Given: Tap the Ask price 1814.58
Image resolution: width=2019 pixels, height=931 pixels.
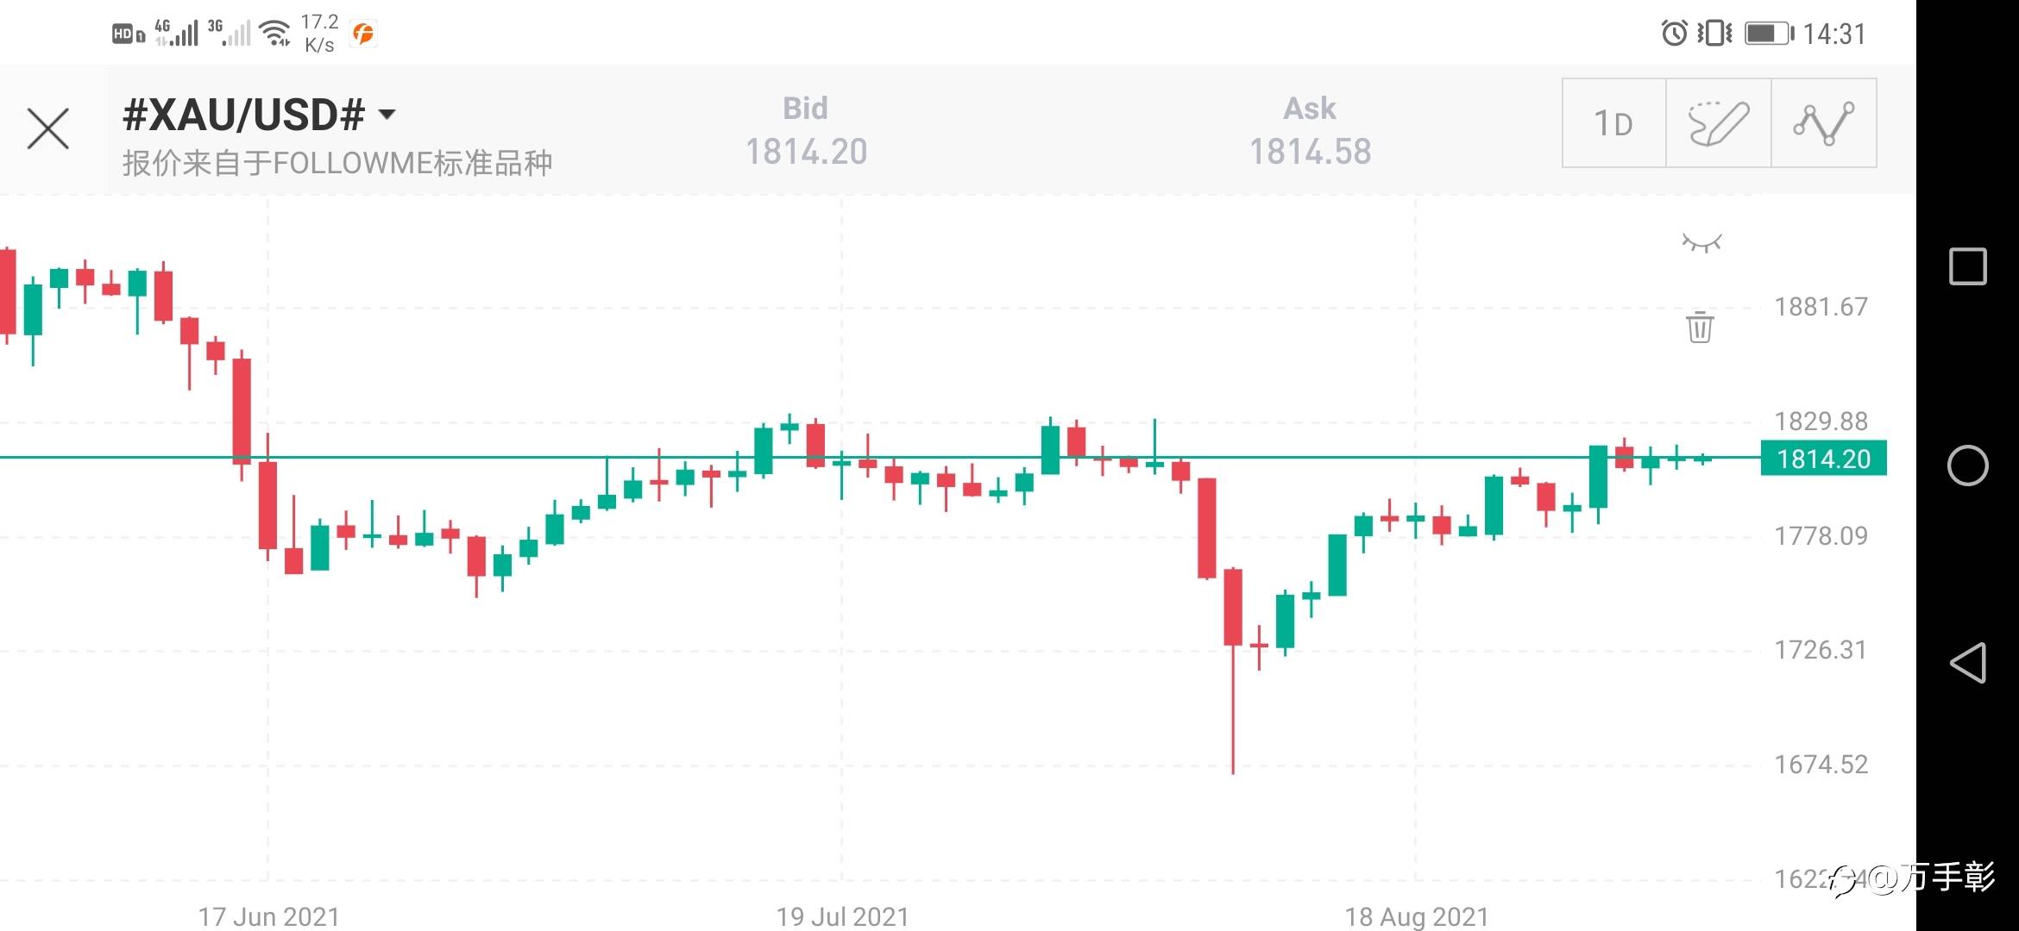Looking at the screenshot, I should (x=1310, y=152).
